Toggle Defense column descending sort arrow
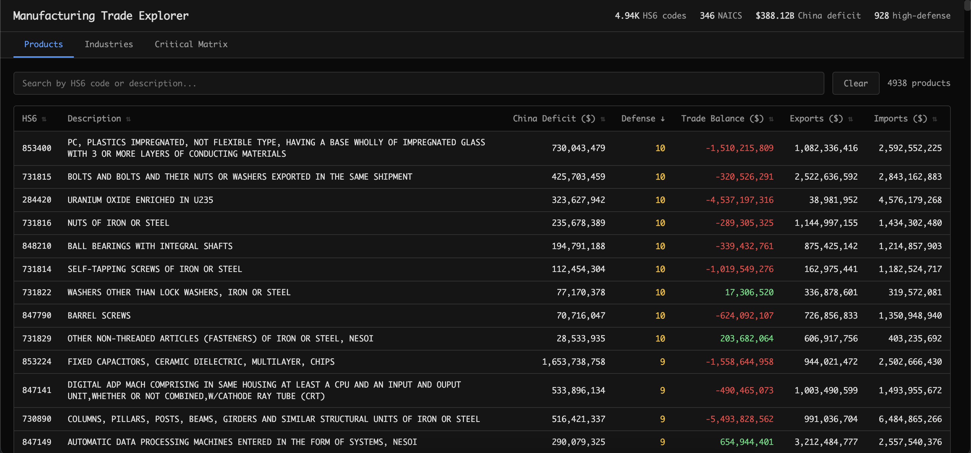This screenshot has width=971, height=453. [662, 119]
